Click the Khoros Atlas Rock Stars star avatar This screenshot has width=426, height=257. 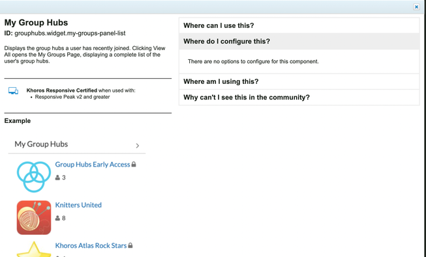(x=34, y=249)
